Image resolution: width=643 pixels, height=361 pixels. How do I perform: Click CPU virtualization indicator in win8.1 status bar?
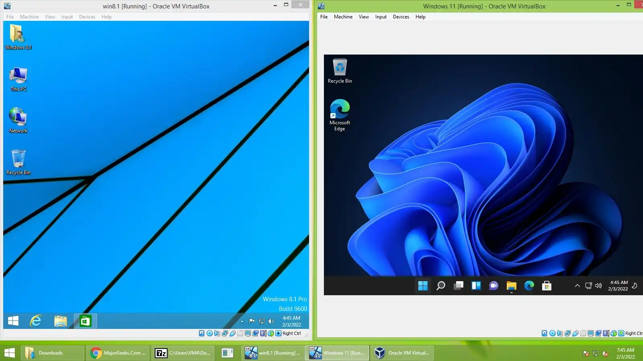click(x=263, y=333)
